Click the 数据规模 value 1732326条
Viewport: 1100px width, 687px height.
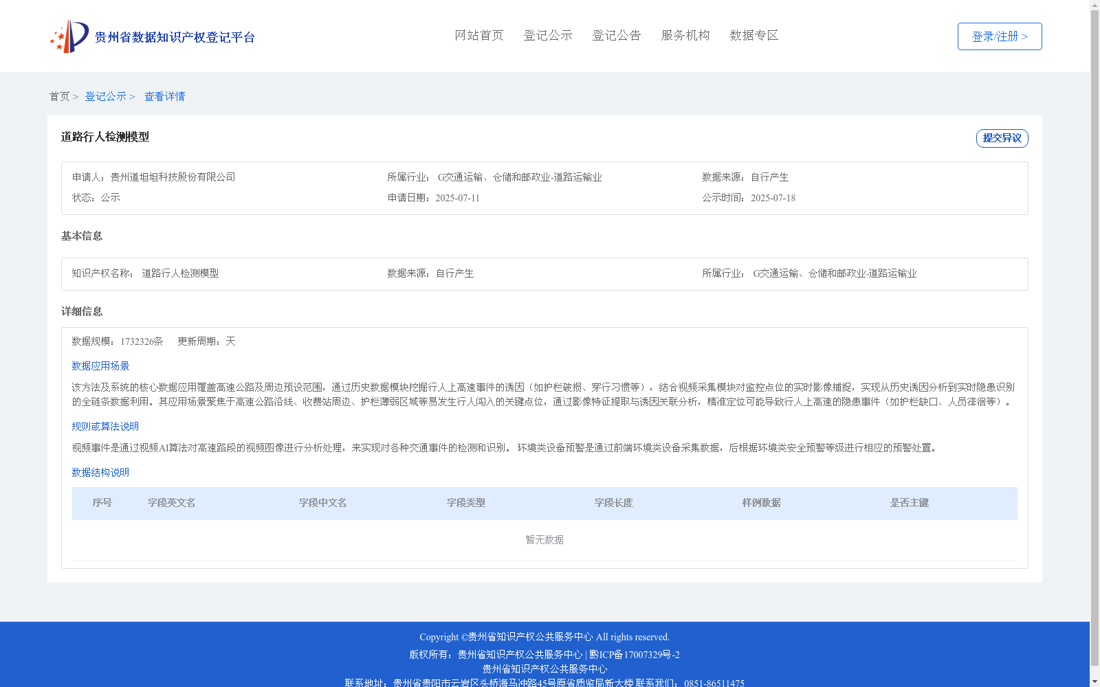click(x=142, y=341)
